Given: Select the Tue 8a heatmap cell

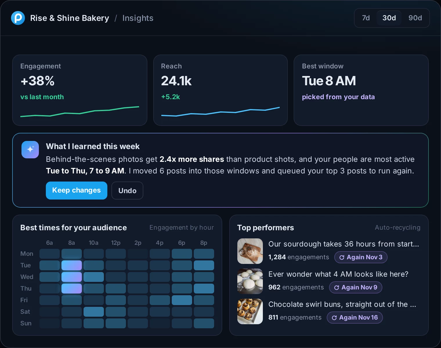Looking at the screenshot, I should tap(72, 265).
